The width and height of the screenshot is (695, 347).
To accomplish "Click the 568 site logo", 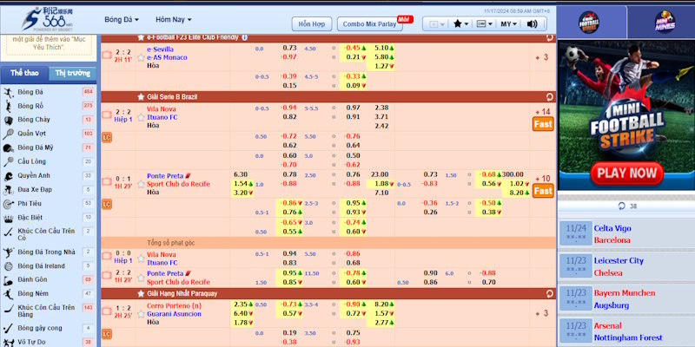I will (x=48, y=19).
